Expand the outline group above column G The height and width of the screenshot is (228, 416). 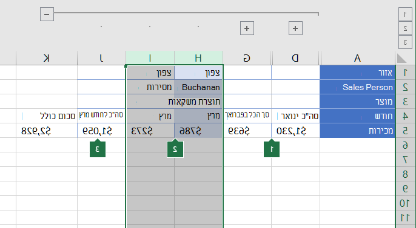point(247,28)
